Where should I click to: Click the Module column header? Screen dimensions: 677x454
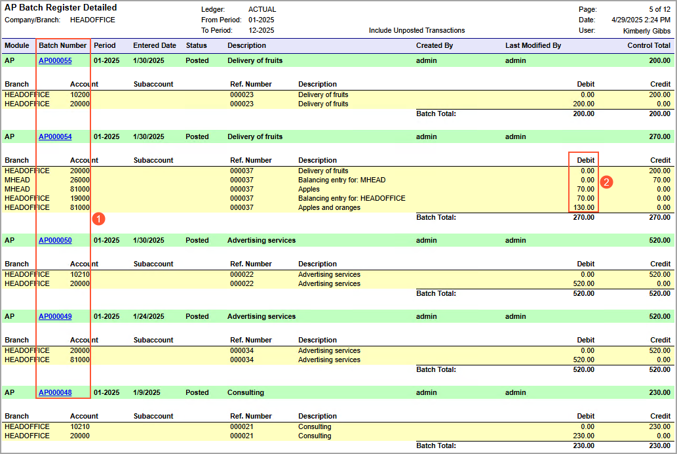click(x=17, y=45)
